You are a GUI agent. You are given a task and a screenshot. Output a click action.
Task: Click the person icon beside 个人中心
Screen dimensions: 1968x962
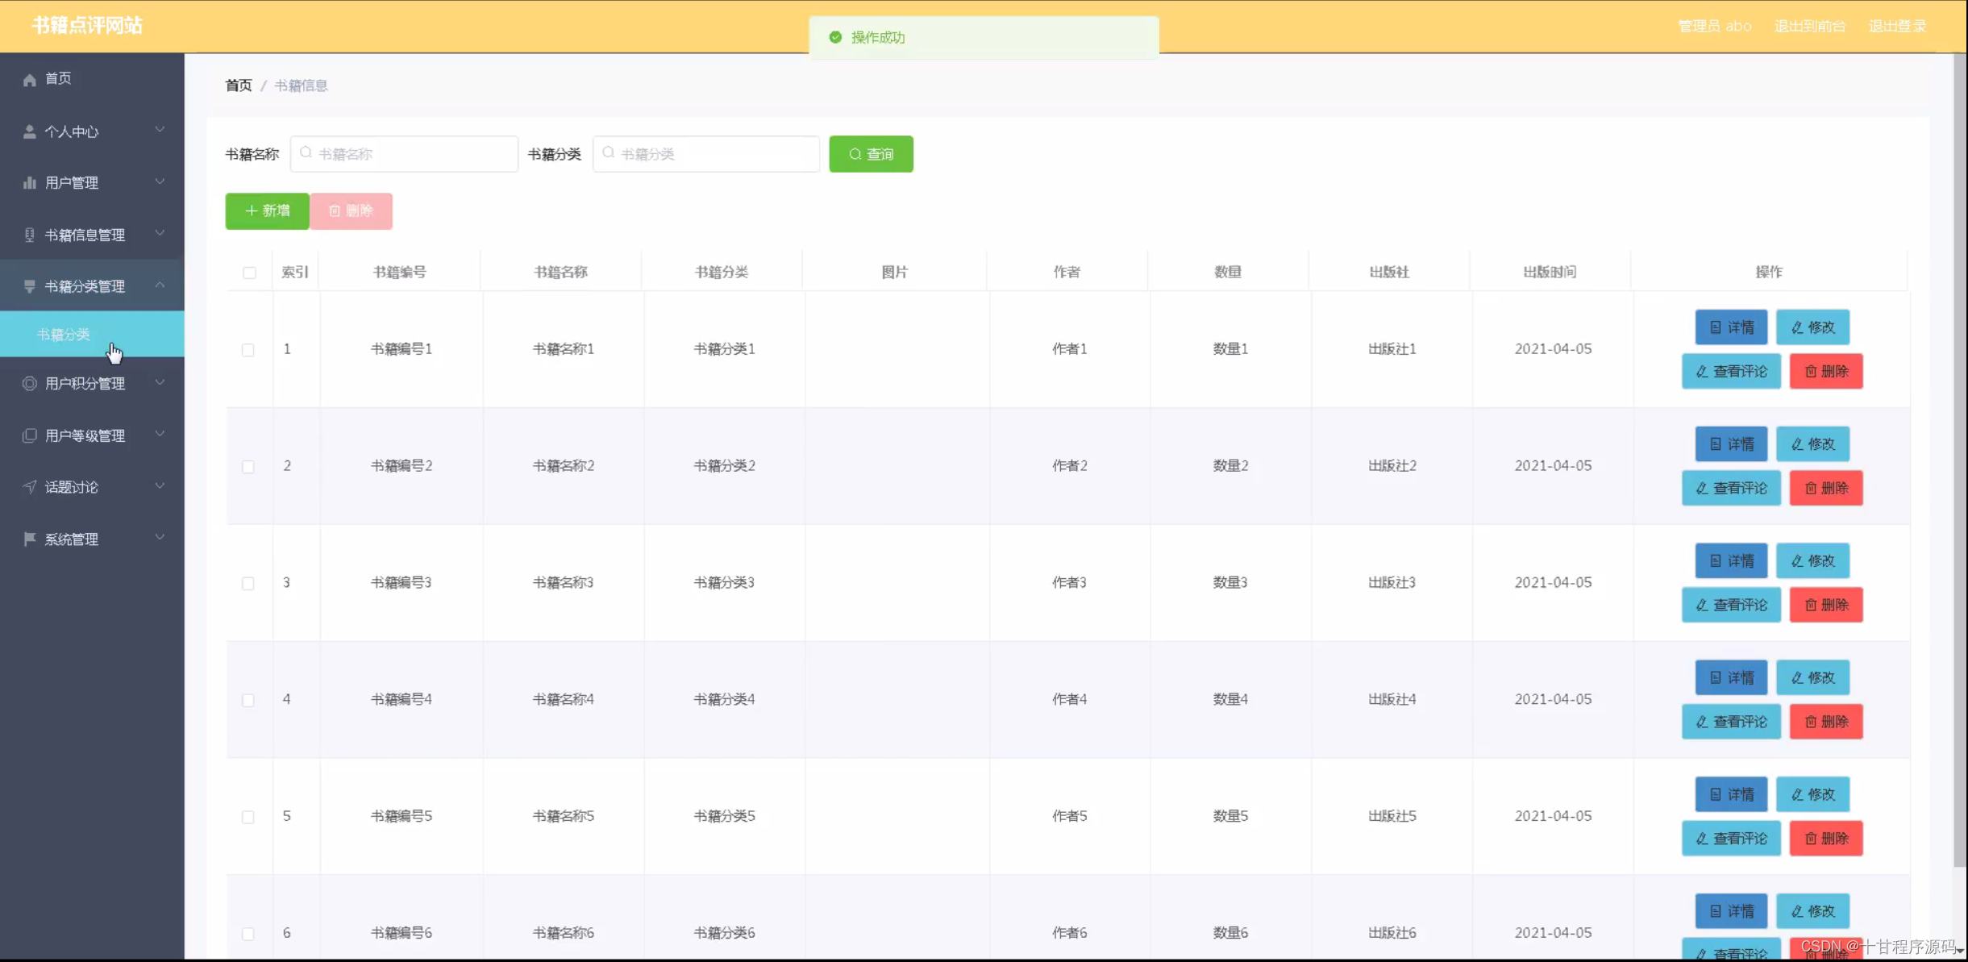coord(30,131)
